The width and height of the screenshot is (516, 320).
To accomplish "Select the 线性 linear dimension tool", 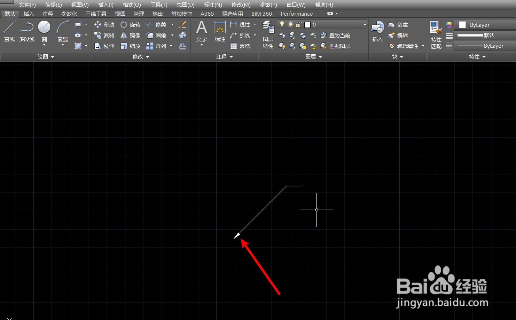I will tap(240, 24).
